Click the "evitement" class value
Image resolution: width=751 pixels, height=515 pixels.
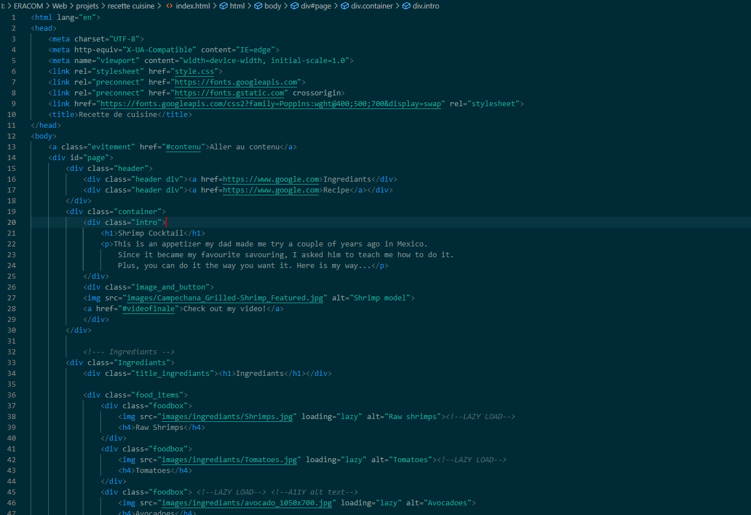point(112,147)
